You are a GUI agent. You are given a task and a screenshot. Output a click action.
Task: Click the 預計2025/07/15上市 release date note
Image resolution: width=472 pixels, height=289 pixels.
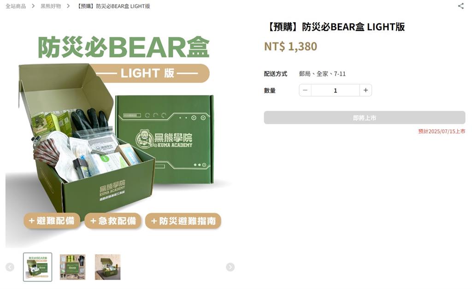pos(442,131)
